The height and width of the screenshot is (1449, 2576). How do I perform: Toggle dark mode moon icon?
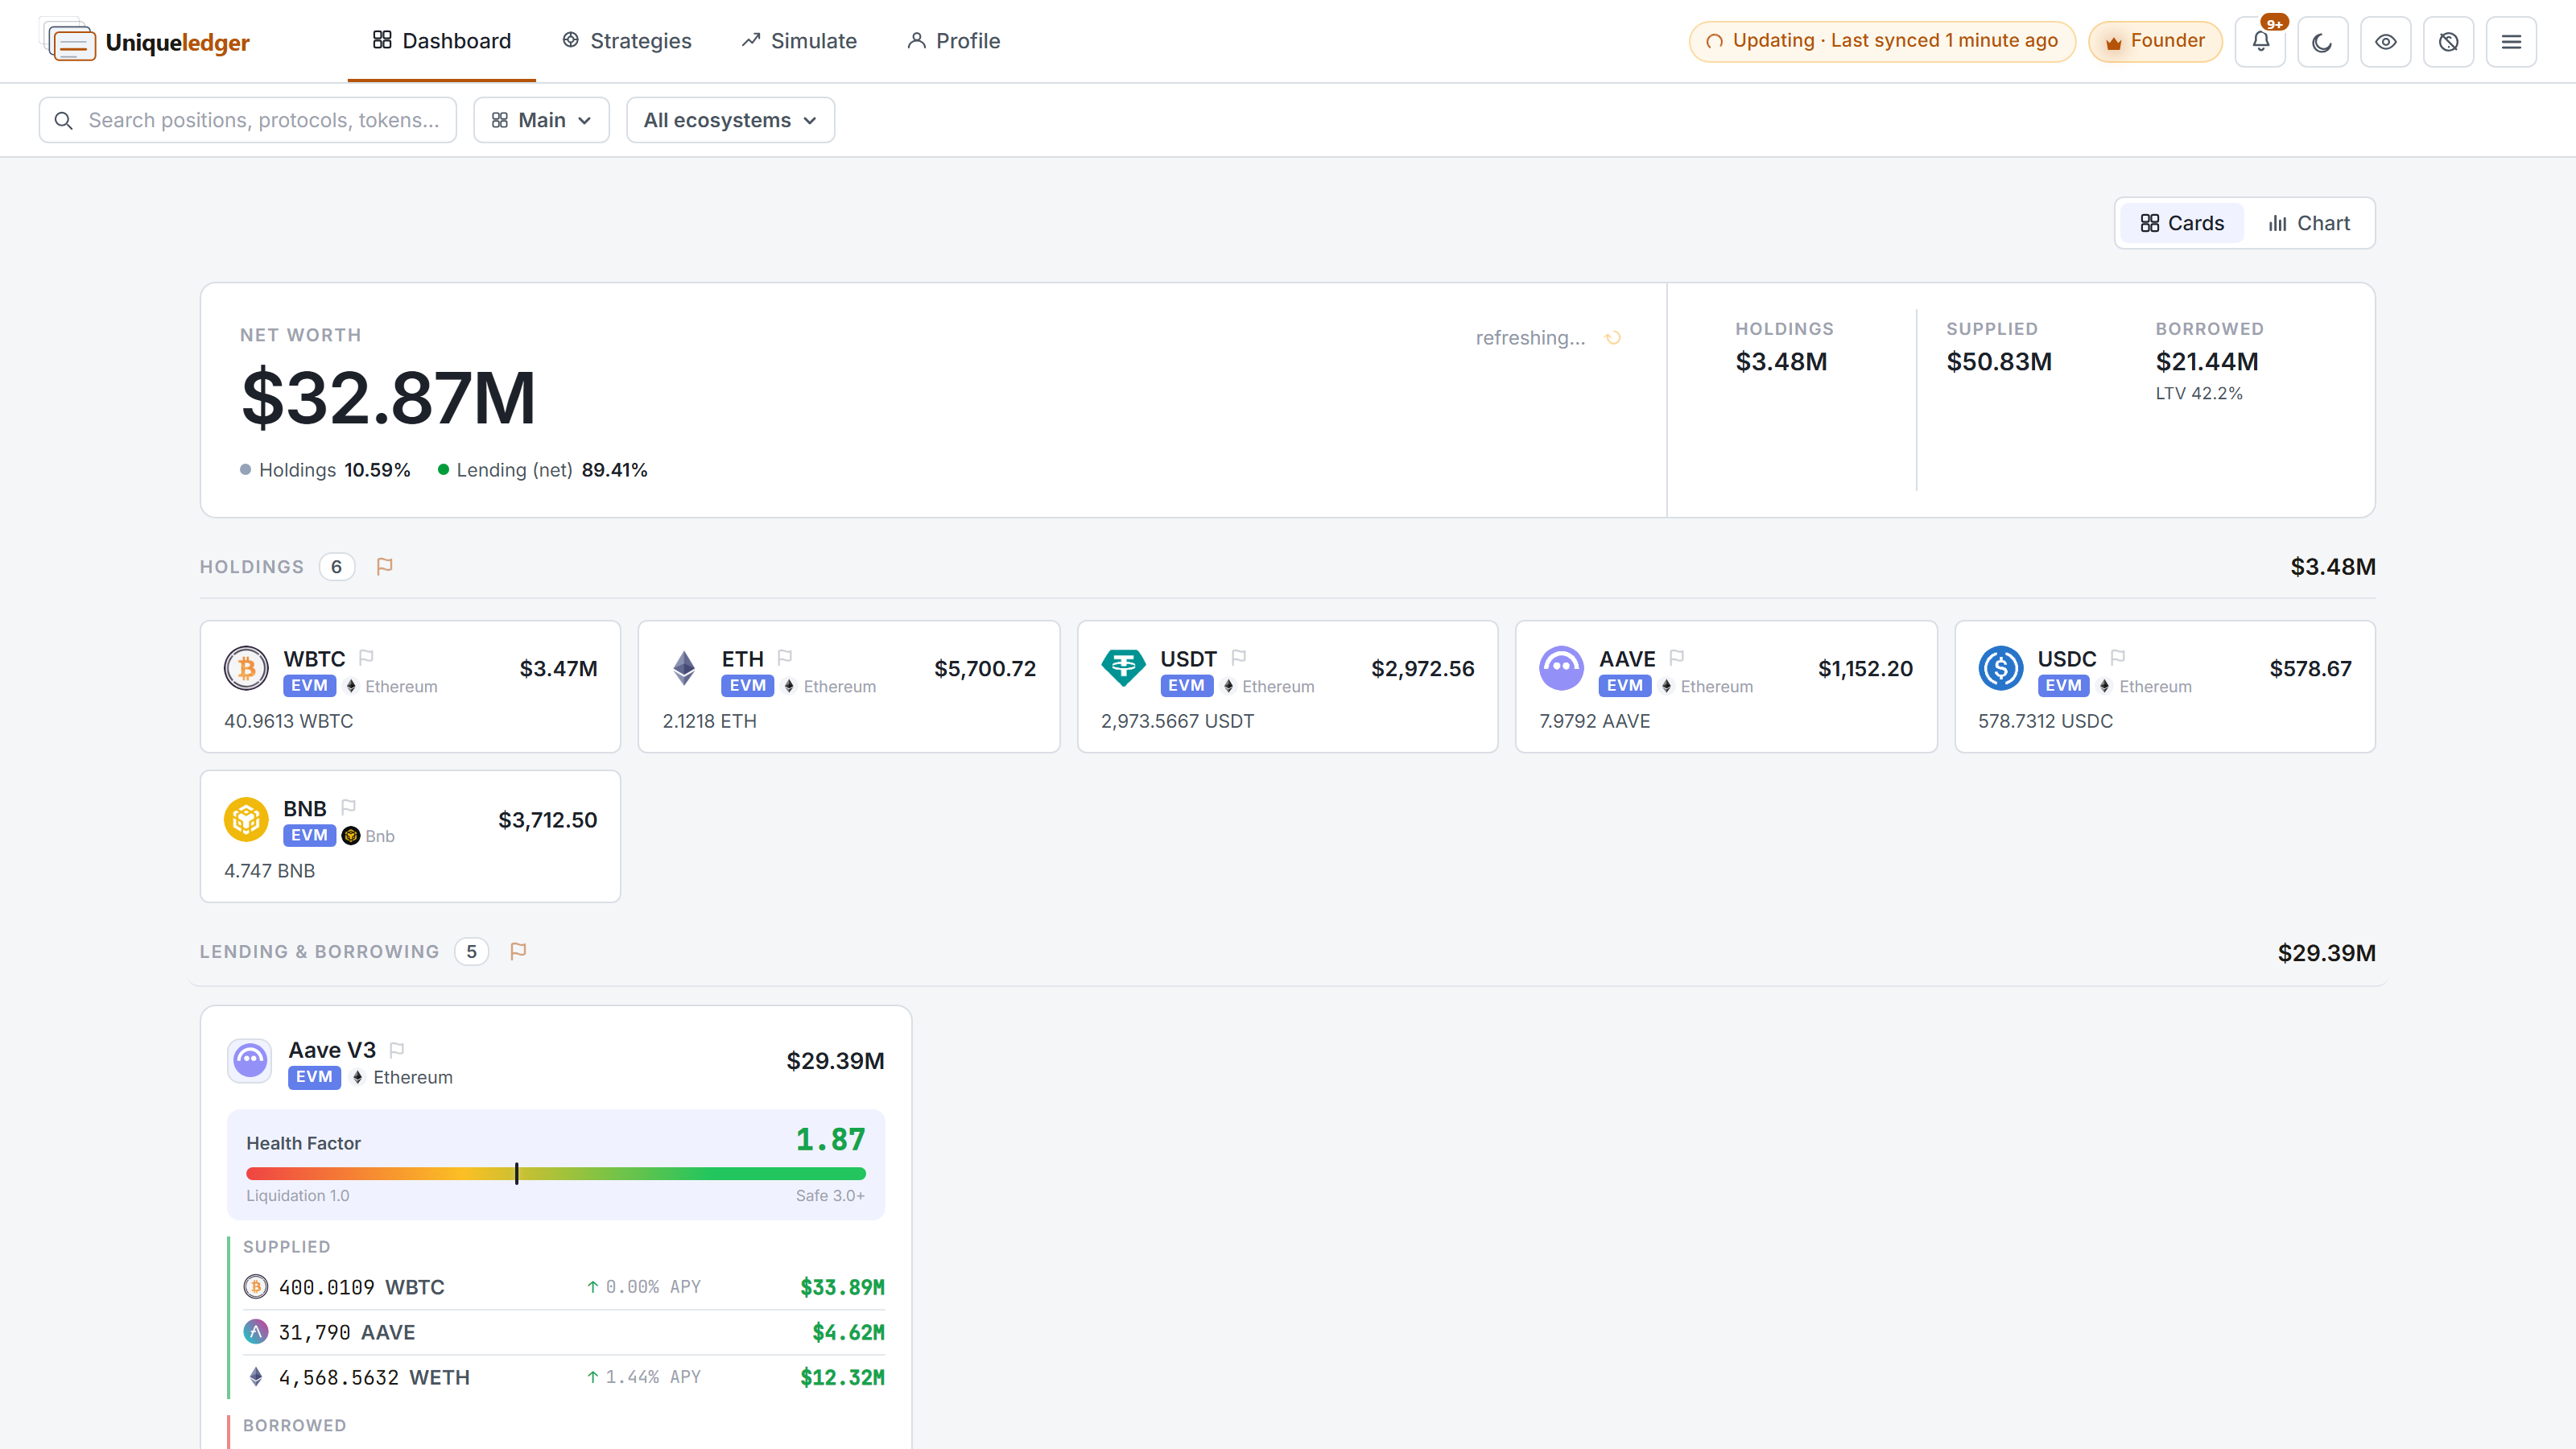click(x=2322, y=41)
